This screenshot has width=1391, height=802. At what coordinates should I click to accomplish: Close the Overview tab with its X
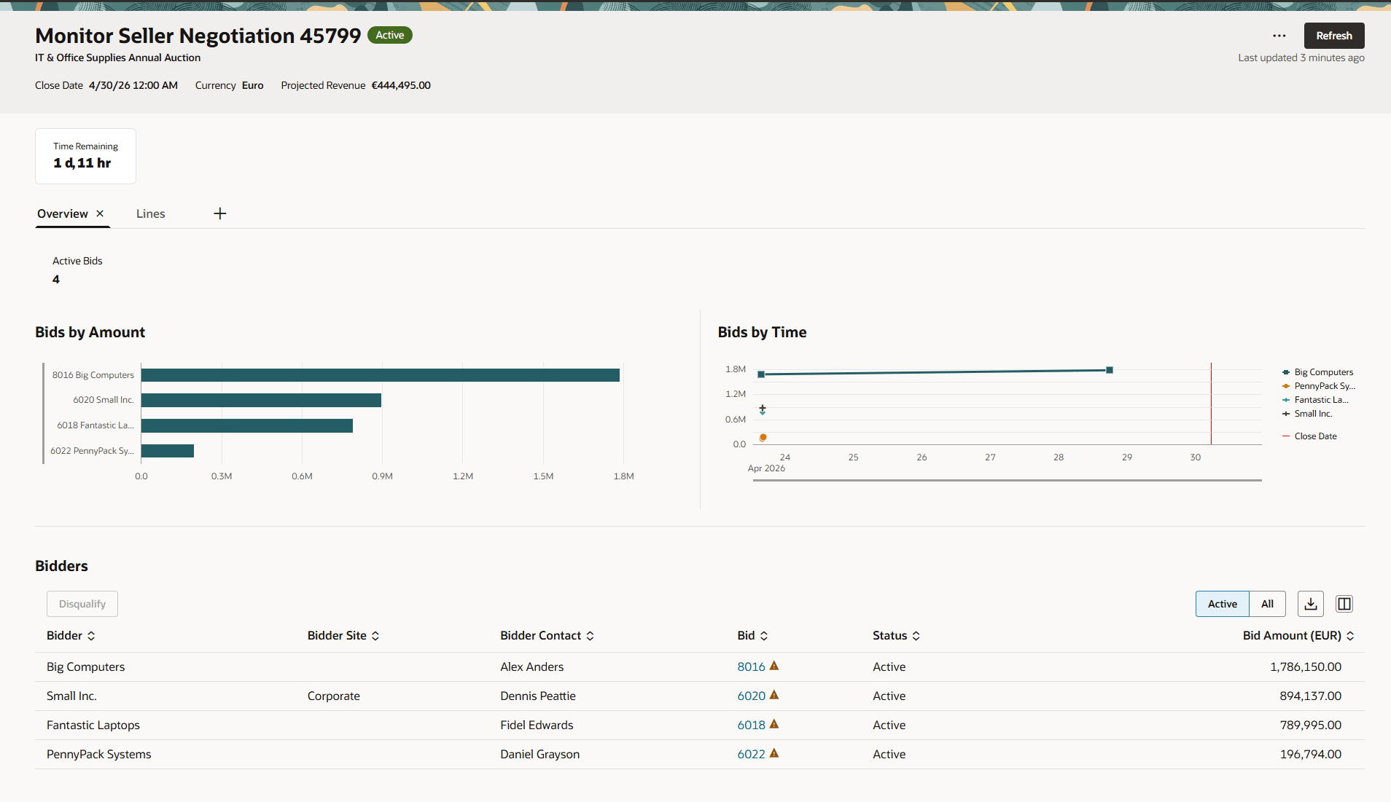[100, 213]
